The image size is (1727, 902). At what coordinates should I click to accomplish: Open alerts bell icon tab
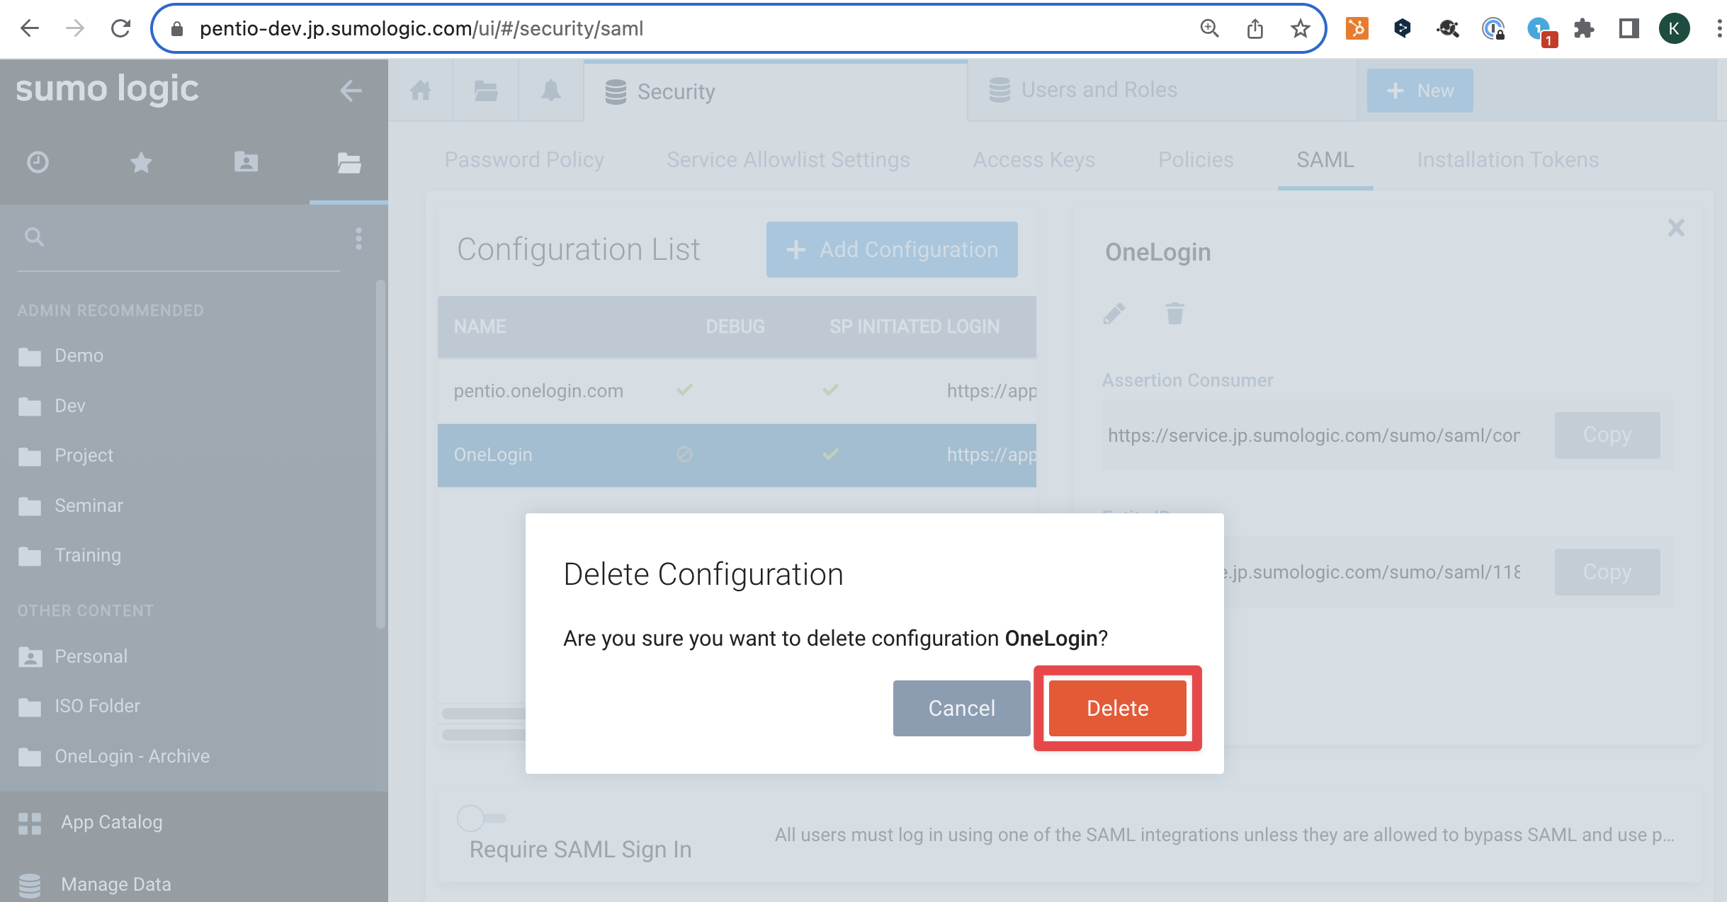(x=550, y=91)
